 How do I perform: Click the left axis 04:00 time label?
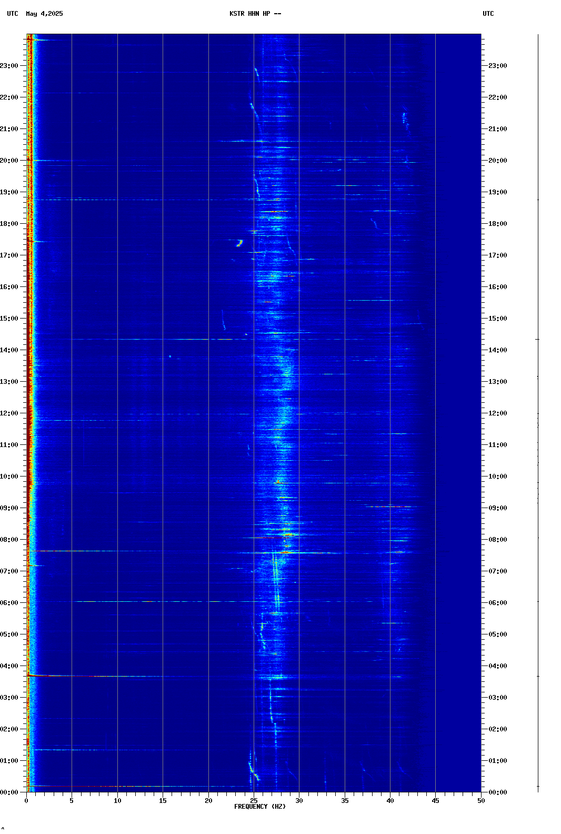pos(9,666)
